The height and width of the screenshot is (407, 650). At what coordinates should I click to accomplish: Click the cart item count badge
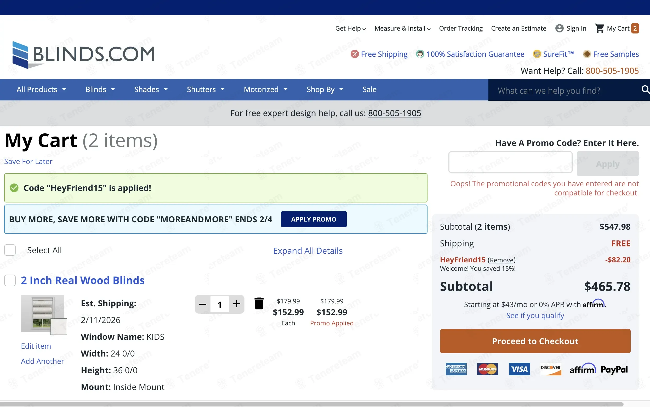coord(635,28)
